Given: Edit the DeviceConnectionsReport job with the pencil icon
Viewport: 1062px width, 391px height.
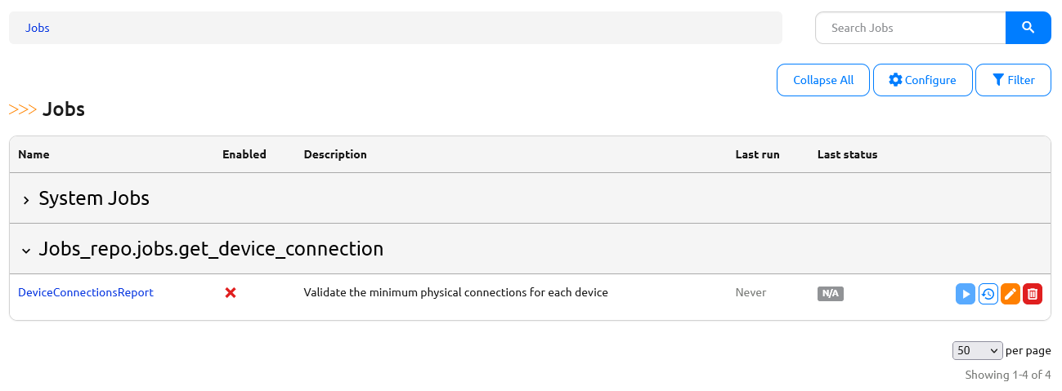Looking at the screenshot, I should (x=1010, y=294).
